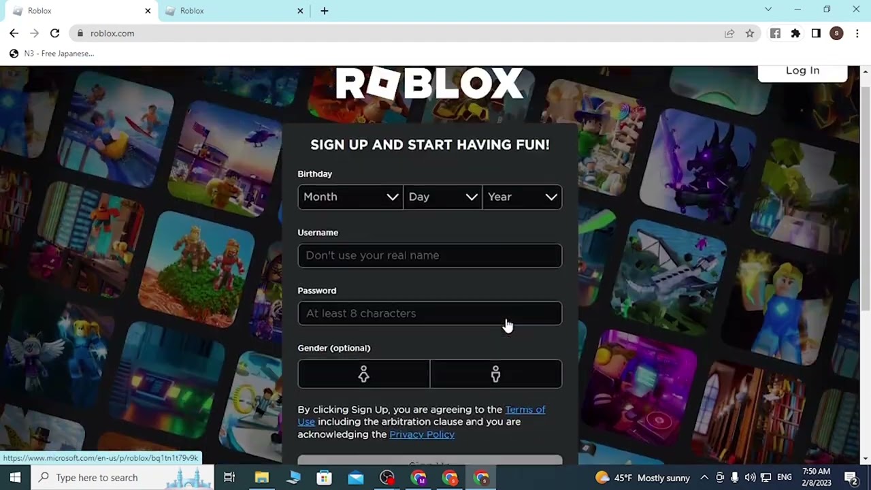
Task: Toggle the browser side panel icon
Action: click(x=816, y=33)
